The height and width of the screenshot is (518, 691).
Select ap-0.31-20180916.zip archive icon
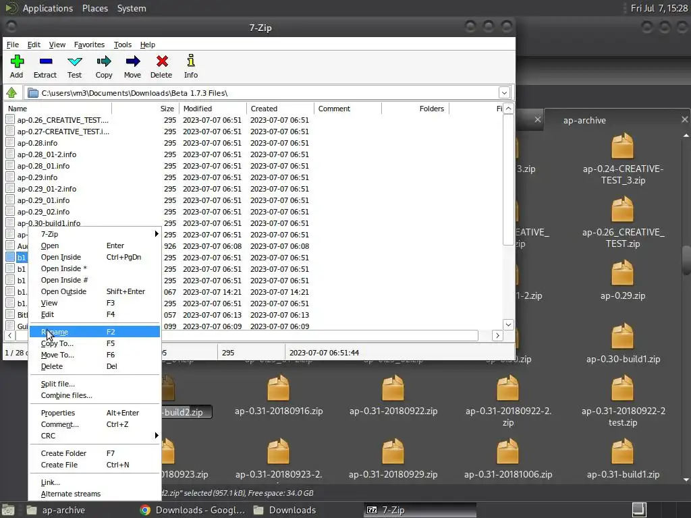(279, 388)
